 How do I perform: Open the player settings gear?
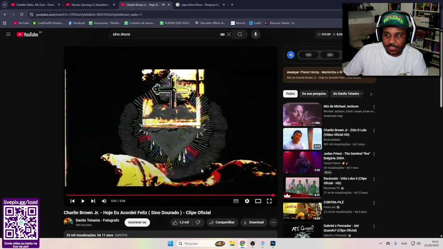point(247,201)
